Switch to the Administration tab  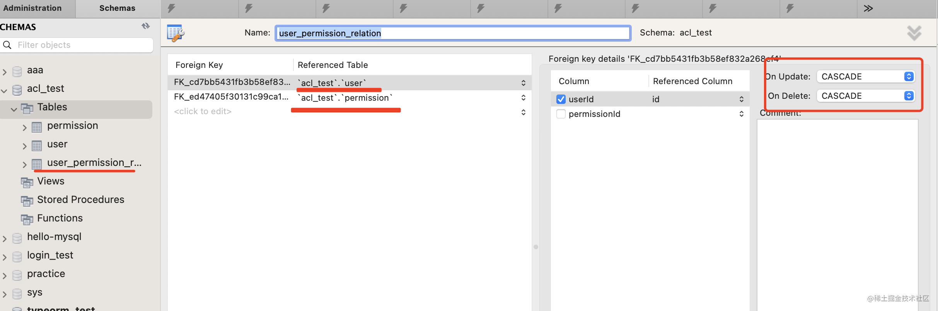pyautogui.click(x=32, y=8)
